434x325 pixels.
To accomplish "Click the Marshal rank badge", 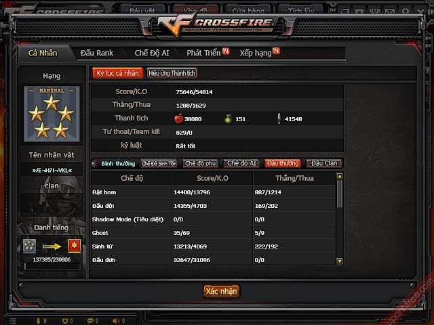I will pyautogui.click(x=52, y=114).
